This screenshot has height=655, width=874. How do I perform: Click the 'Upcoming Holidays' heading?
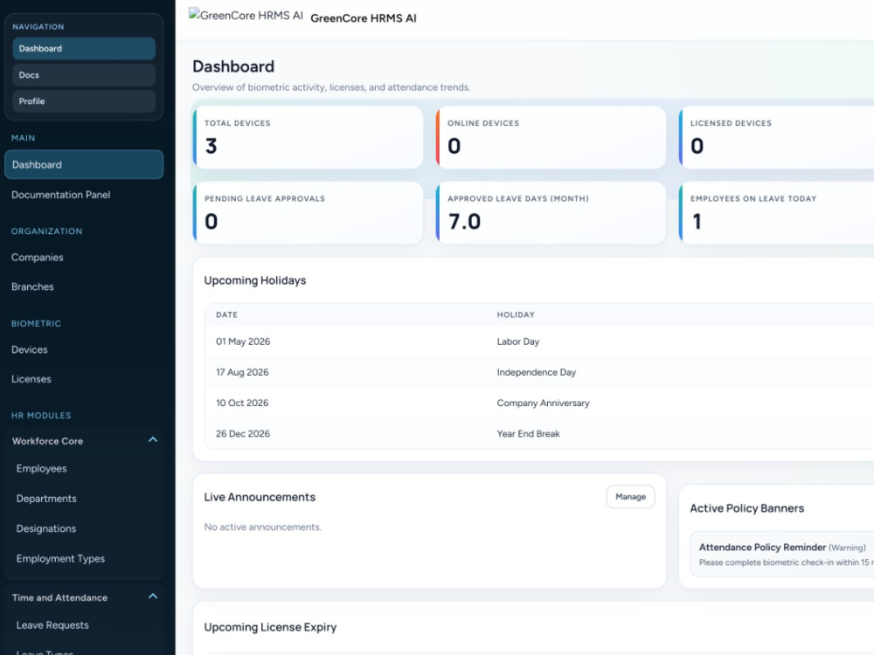click(x=254, y=280)
